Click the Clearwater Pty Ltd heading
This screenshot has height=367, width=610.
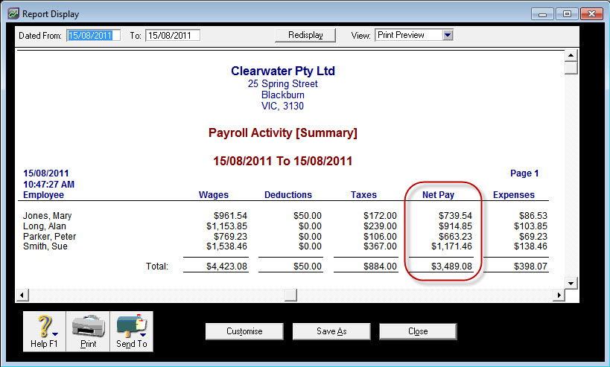click(x=283, y=71)
